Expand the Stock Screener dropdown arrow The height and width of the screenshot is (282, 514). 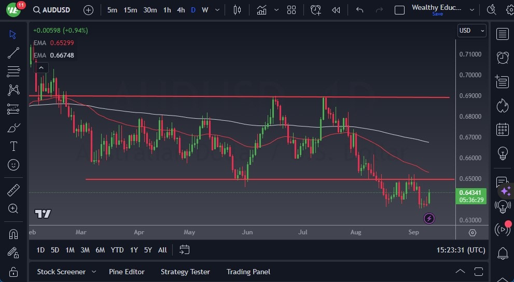(x=94, y=272)
